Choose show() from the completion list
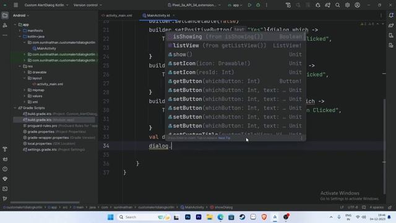 (235, 55)
